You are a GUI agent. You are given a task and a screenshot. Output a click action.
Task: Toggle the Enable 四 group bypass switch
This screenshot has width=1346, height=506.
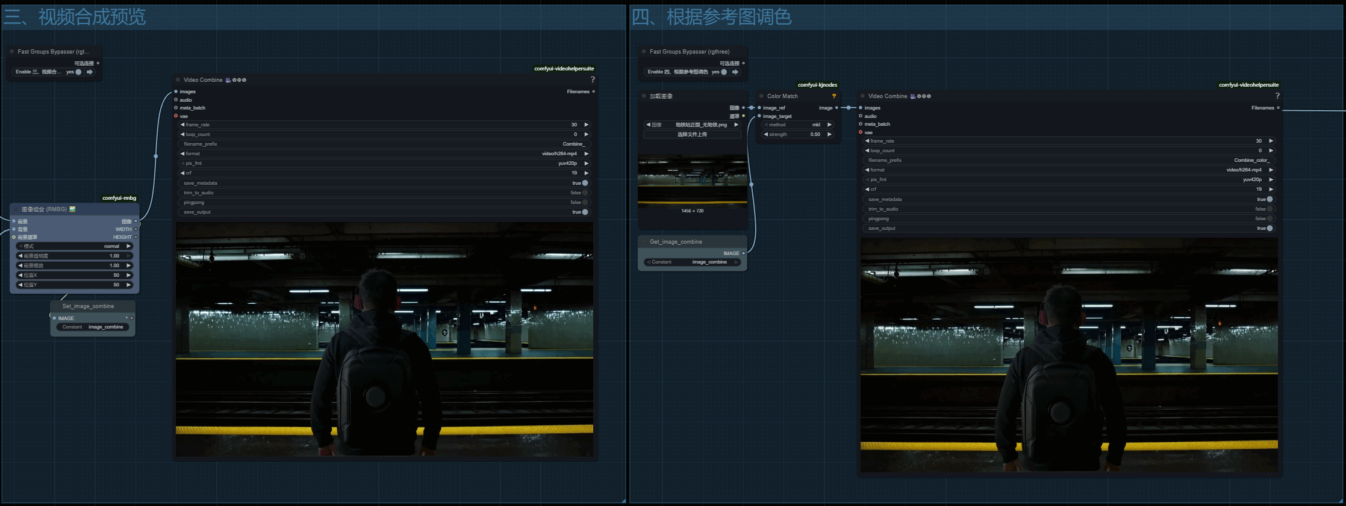(723, 72)
